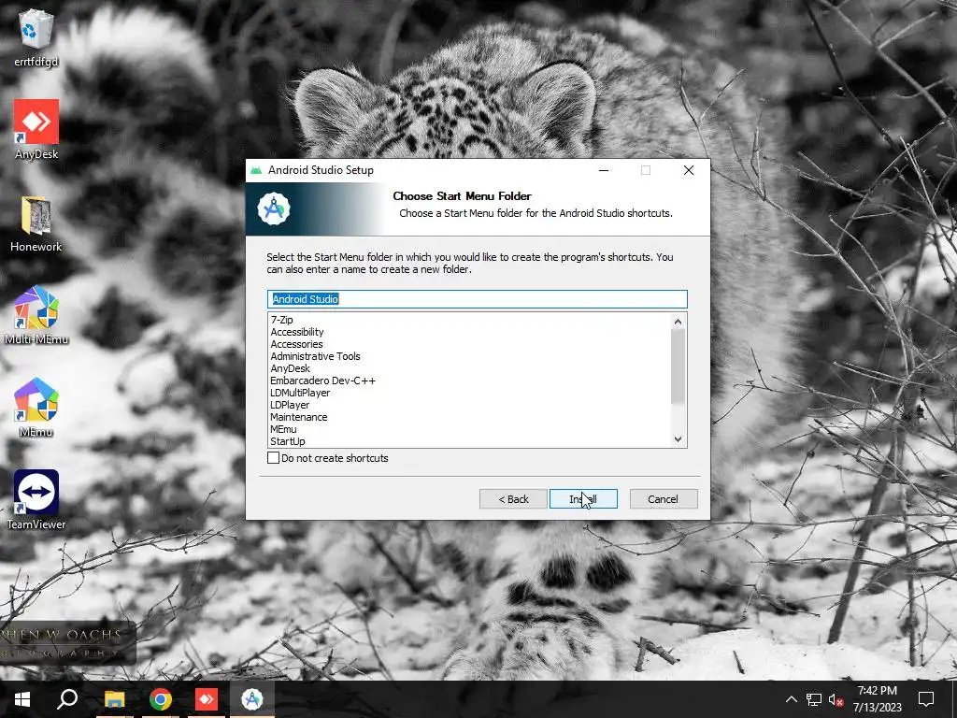Open the Action Center notifications icon
Viewport: 957px width, 718px height.
926,699
